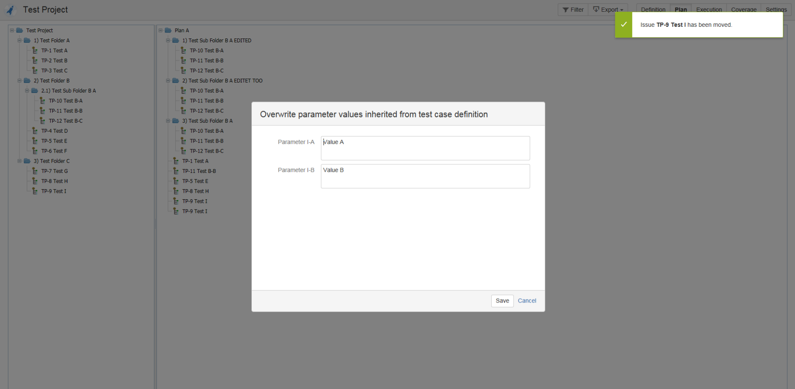Collapse 2.1) Test Sub Folder B A
This screenshot has width=795, height=389.
pyautogui.click(x=27, y=91)
